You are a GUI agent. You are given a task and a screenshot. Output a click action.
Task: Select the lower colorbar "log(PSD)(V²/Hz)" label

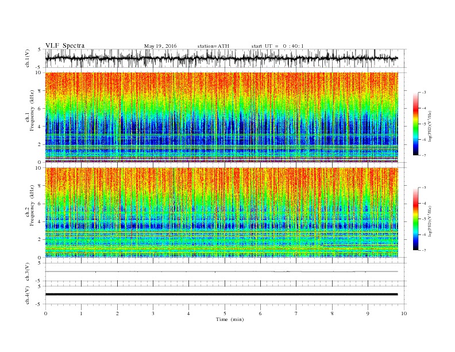coord(430,221)
